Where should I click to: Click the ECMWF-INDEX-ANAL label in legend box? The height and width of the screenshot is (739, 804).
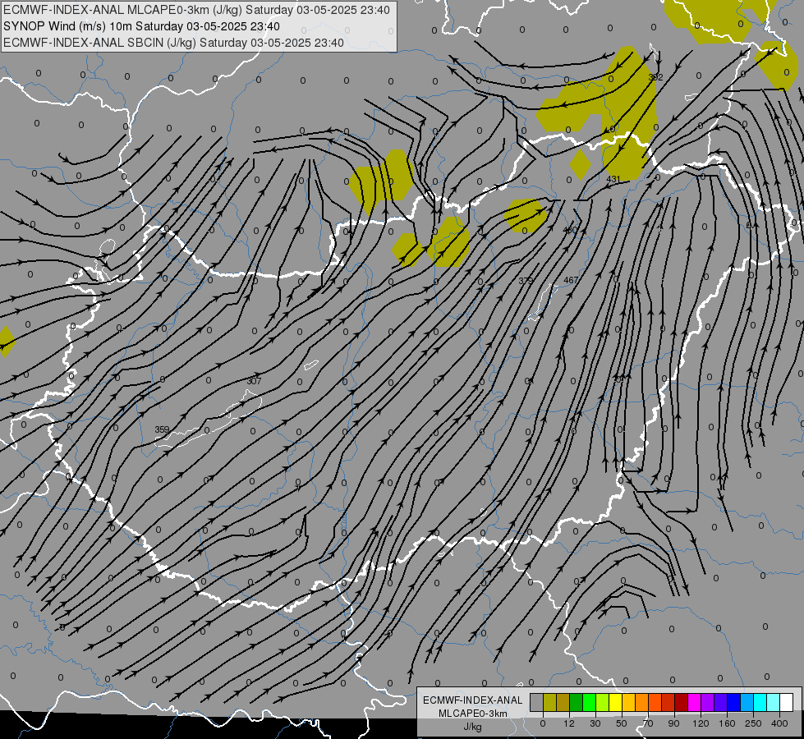[x=473, y=700]
